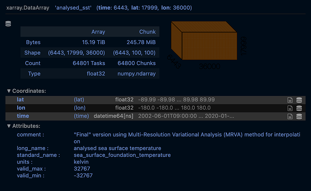Viewport: 311px width, 191px height.
Task: Click the (time) dimension label
Action: click(81, 116)
